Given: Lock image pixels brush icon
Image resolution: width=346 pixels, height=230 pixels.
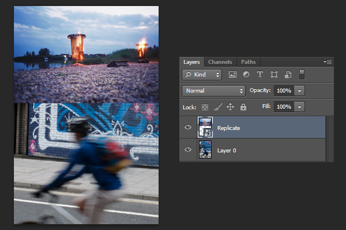Looking at the screenshot, I should [218, 107].
